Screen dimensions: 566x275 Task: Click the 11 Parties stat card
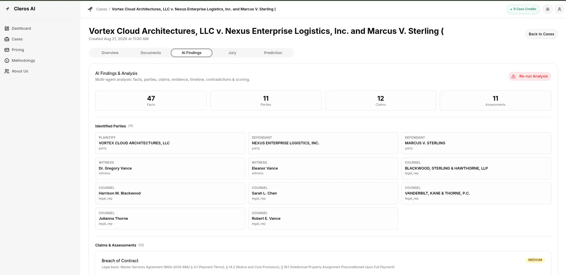tap(266, 101)
